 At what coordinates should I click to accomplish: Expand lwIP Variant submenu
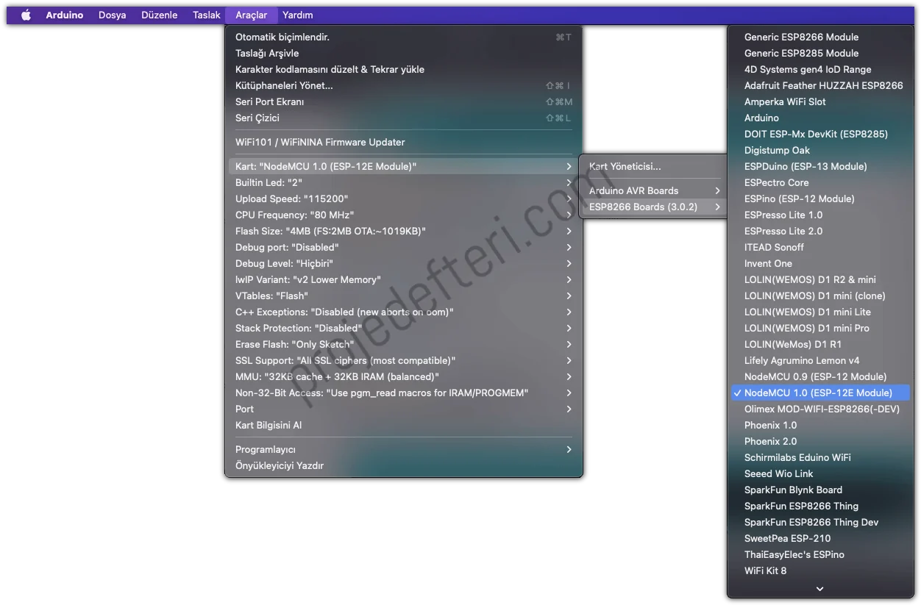(403, 279)
